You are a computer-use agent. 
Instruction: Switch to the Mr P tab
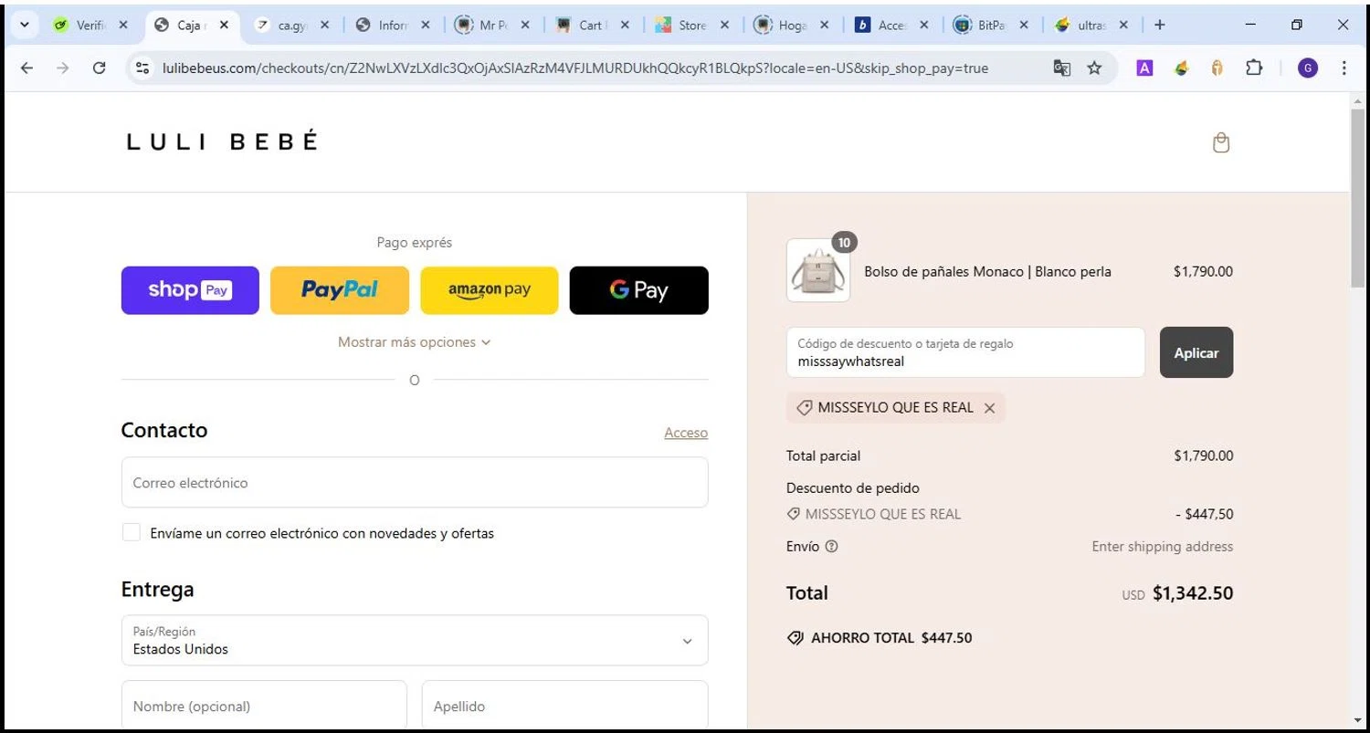coord(493,25)
